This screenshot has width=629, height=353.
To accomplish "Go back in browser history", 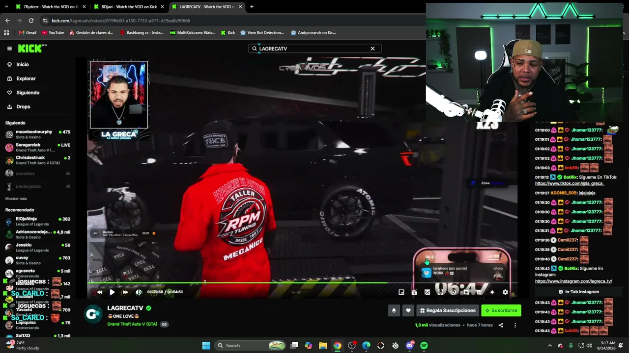I will [7, 21].
